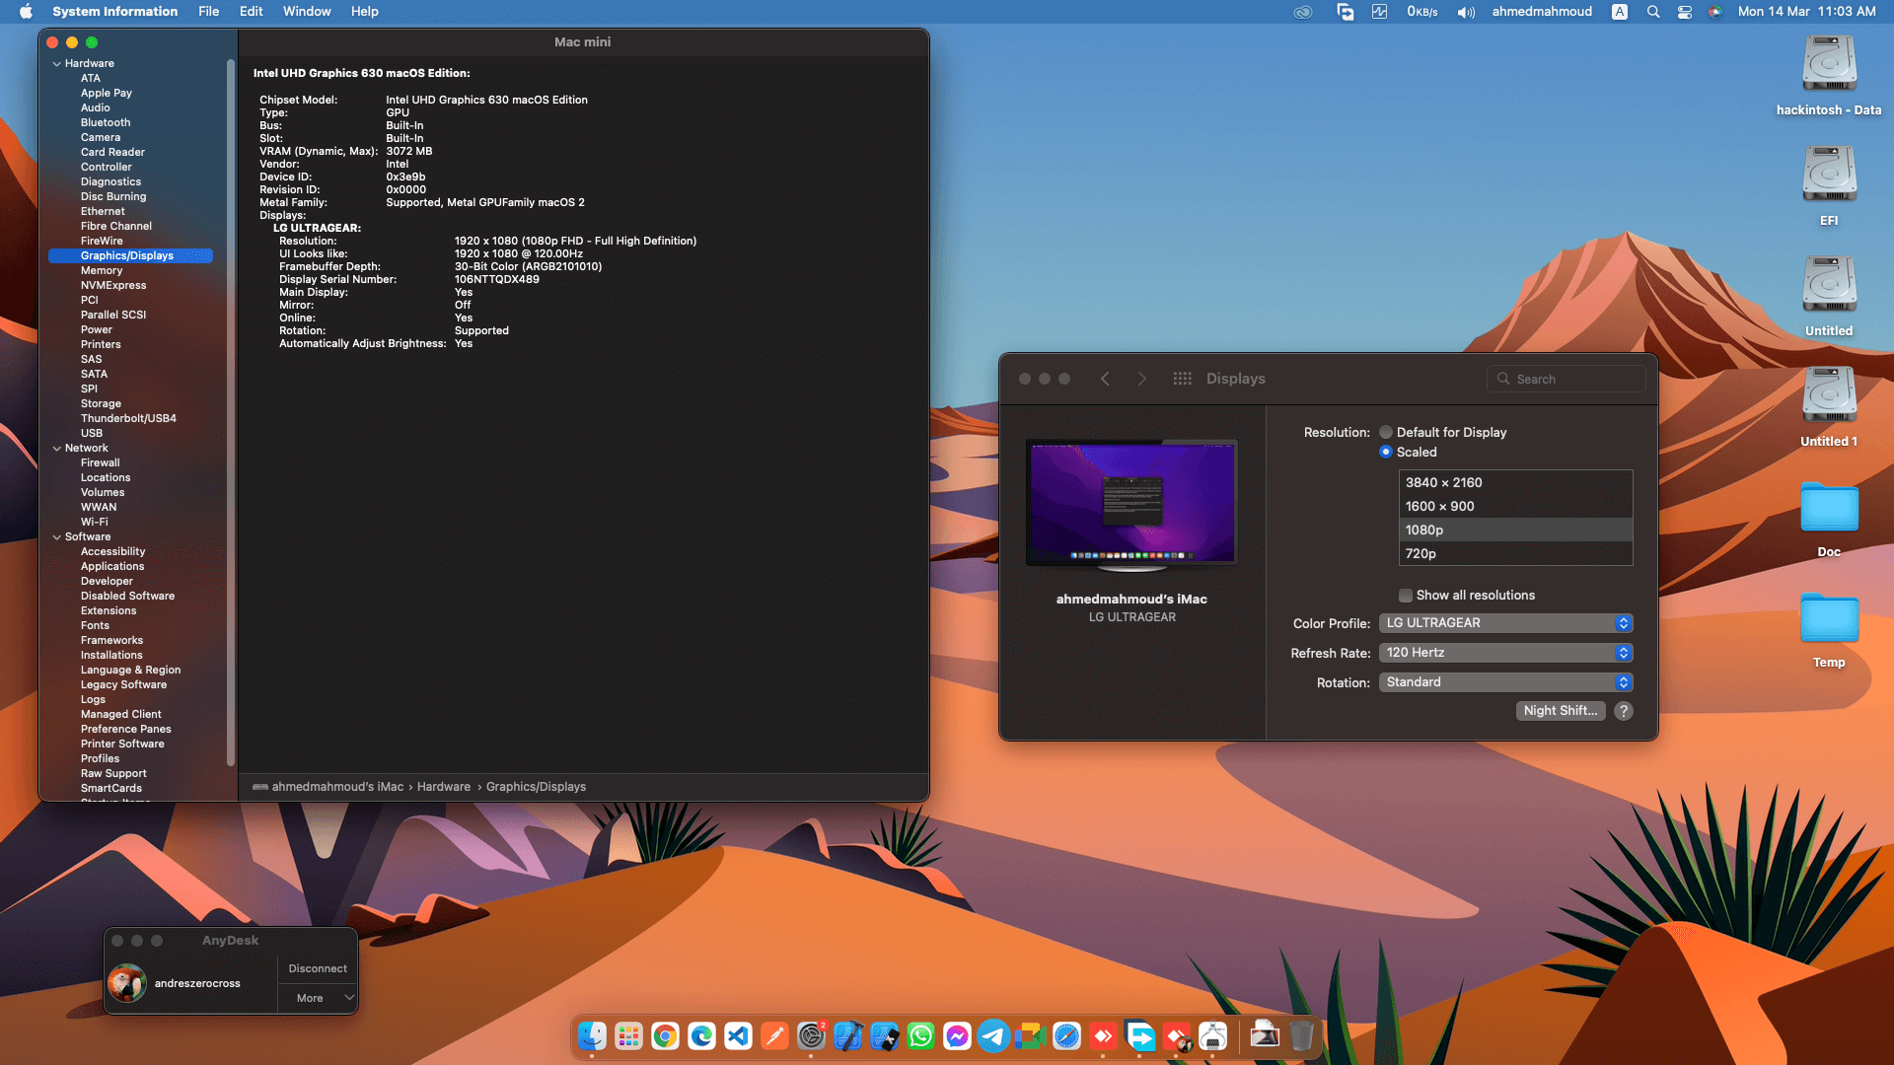Select Applications in the Software list

tap(112, 566)
